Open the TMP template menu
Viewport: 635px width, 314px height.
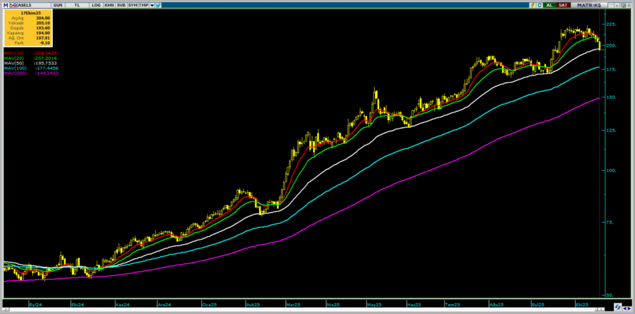click(143, 5)
